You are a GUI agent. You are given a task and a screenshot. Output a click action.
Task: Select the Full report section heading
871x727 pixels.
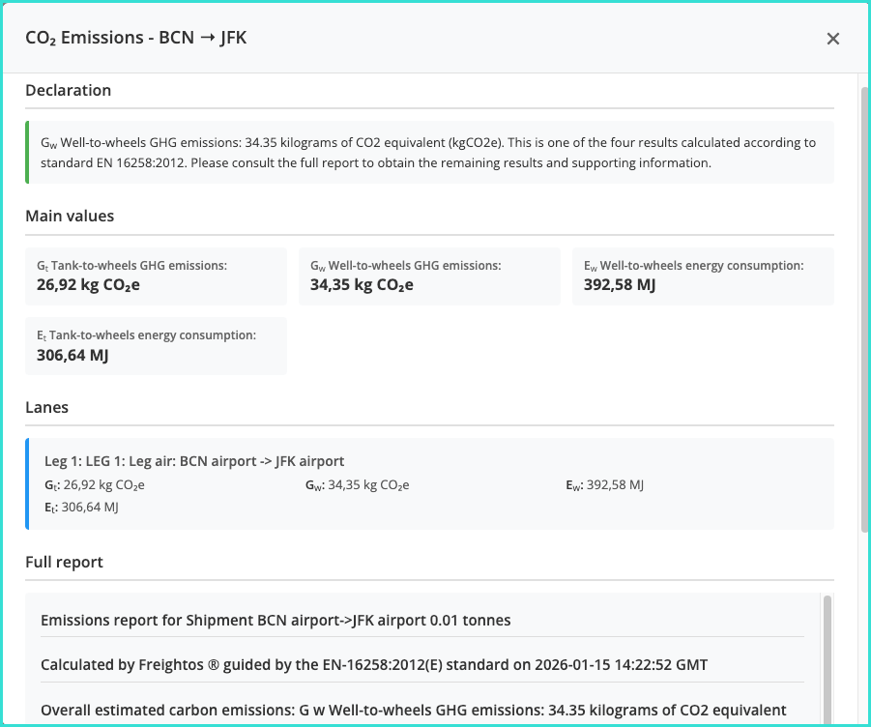point(64,562)
